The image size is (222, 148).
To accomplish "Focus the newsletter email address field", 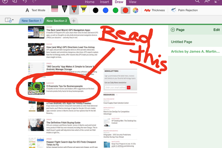I will point(115,87).
